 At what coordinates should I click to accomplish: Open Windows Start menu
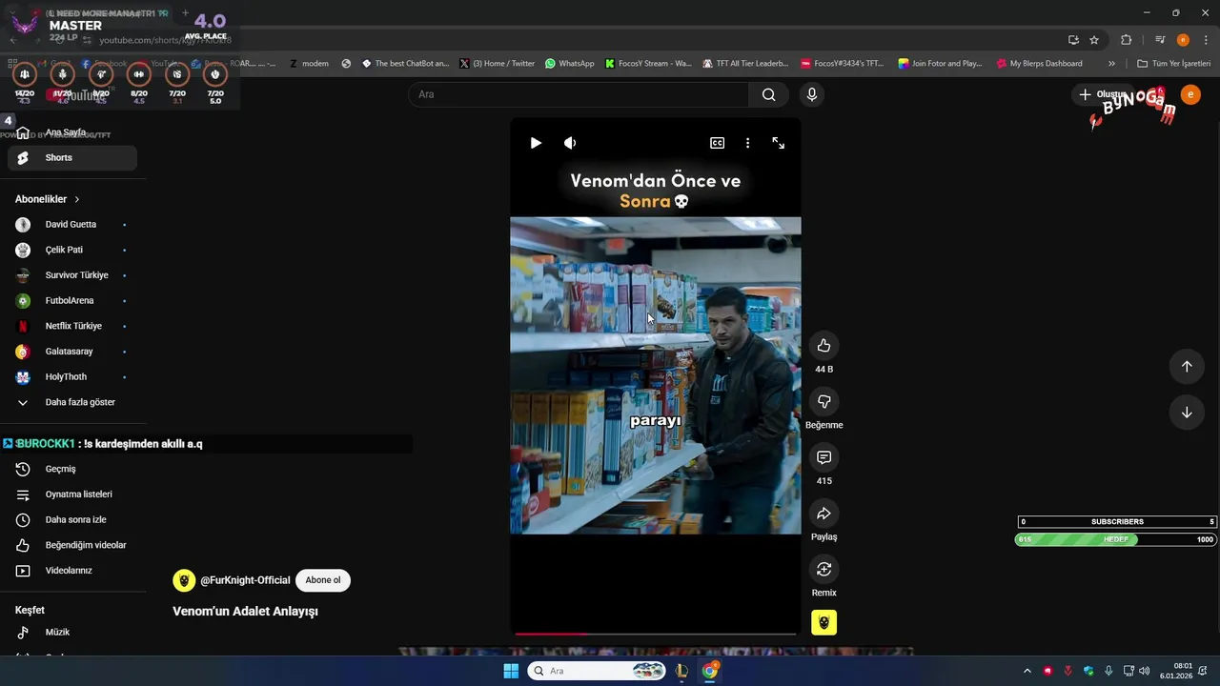pos(511,671)
